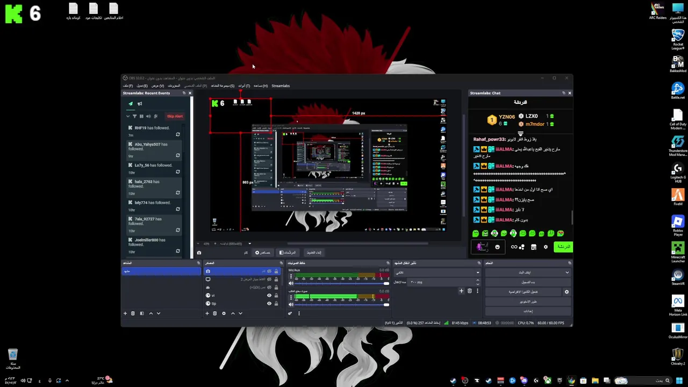Hide the tip browser source

coord(269,304)
